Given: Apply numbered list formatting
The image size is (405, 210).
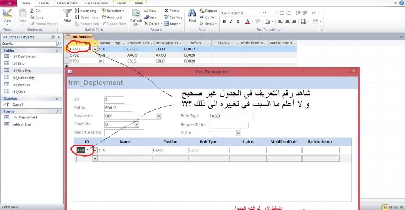Looking at the screenshot, I should tap(288, 13).
